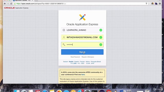Click the APEX pencil logo on the login card
The image size is (164, 92).
coord(82,17)
